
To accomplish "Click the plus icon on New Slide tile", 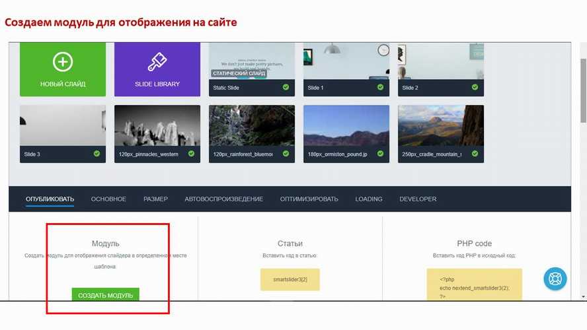I will [63, 62].
